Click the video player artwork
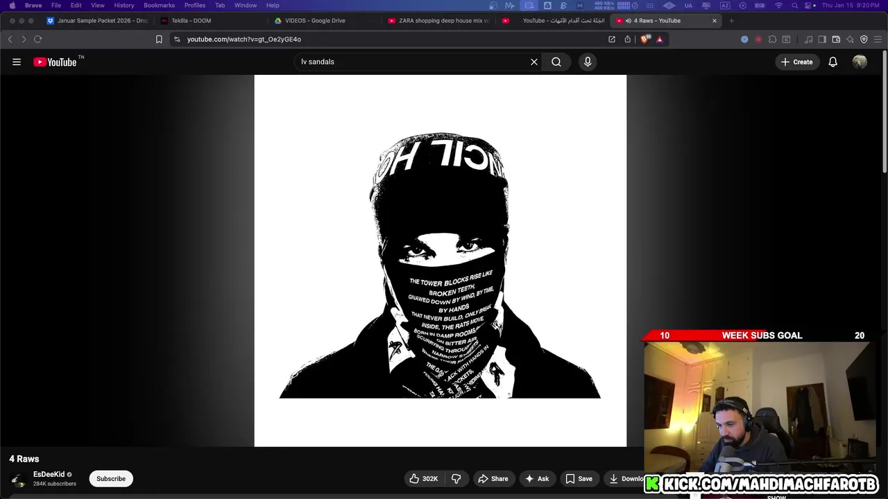888x499 pixels. [441, 261]
